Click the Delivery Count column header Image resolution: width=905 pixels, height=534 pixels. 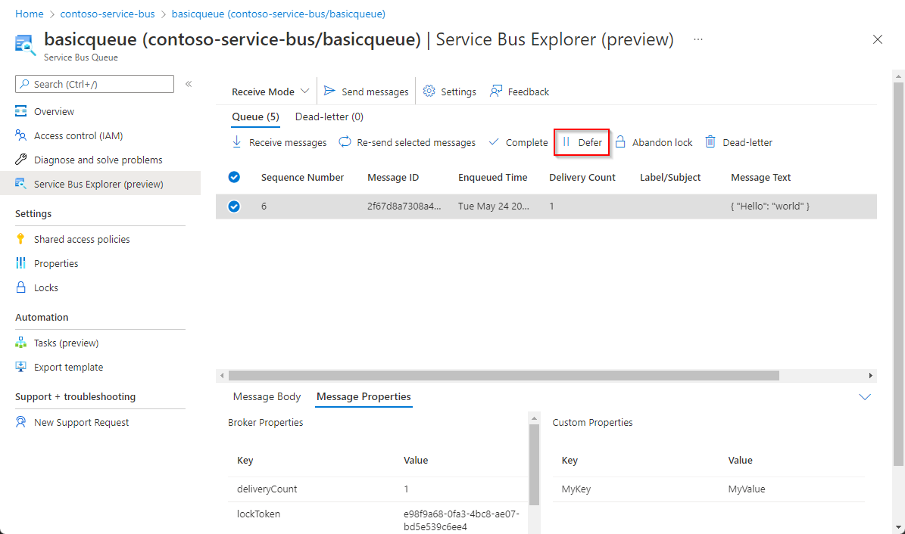point(582,178)
